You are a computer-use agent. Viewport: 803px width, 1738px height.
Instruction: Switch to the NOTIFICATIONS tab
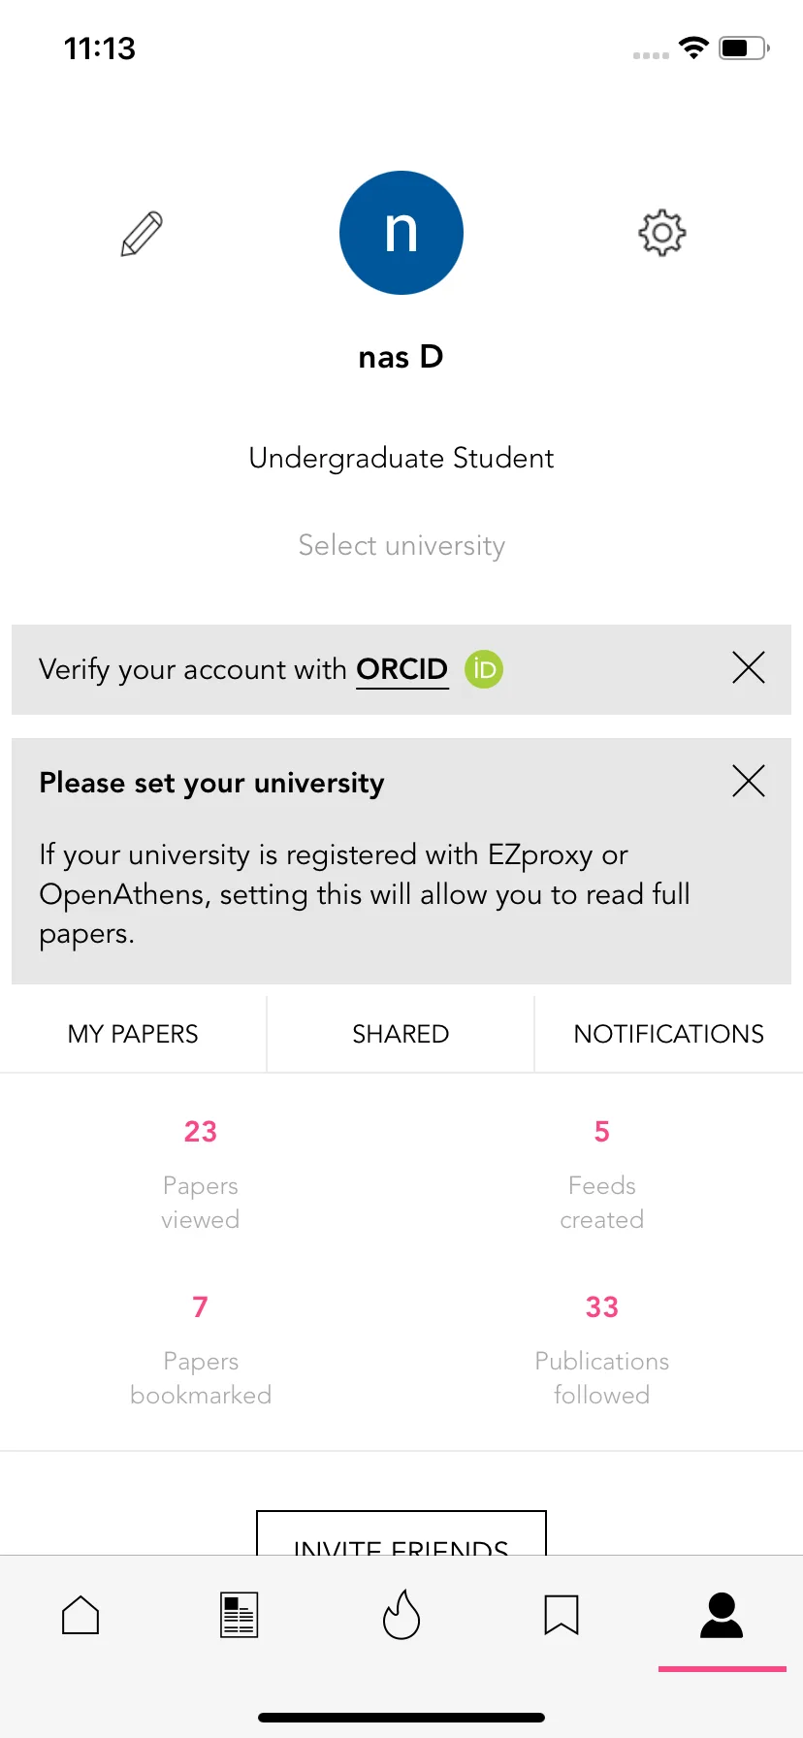point(669,1034)
